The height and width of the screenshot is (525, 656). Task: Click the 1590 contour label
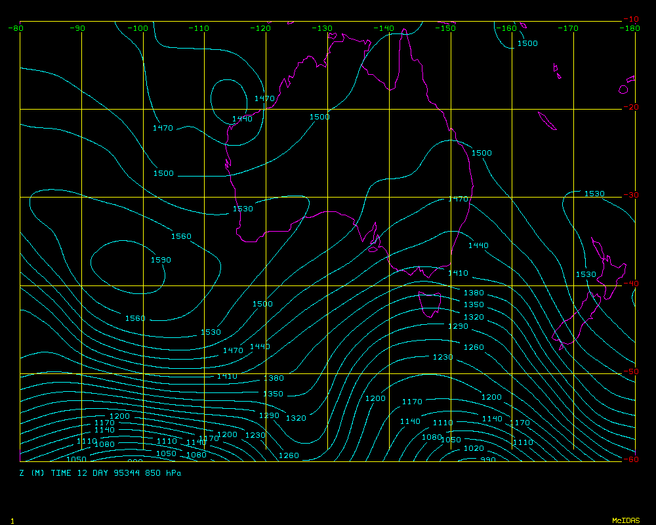tap(161, 260)
